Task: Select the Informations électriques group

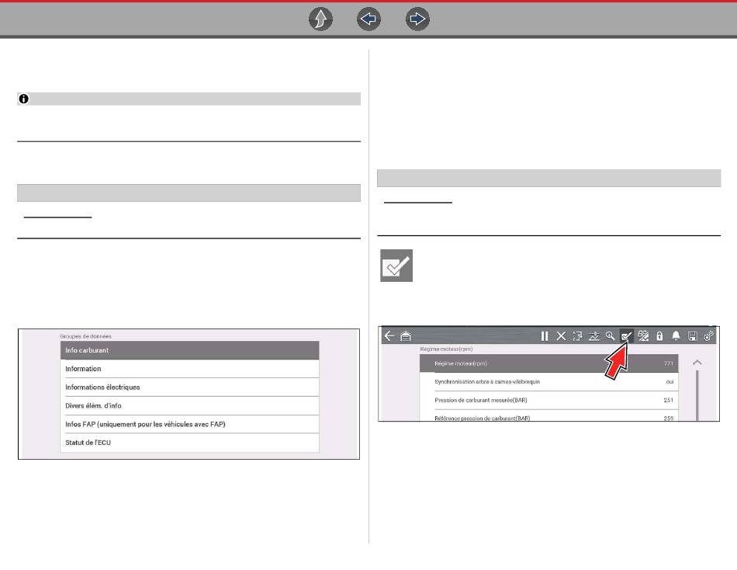Action: pos(190,387)
